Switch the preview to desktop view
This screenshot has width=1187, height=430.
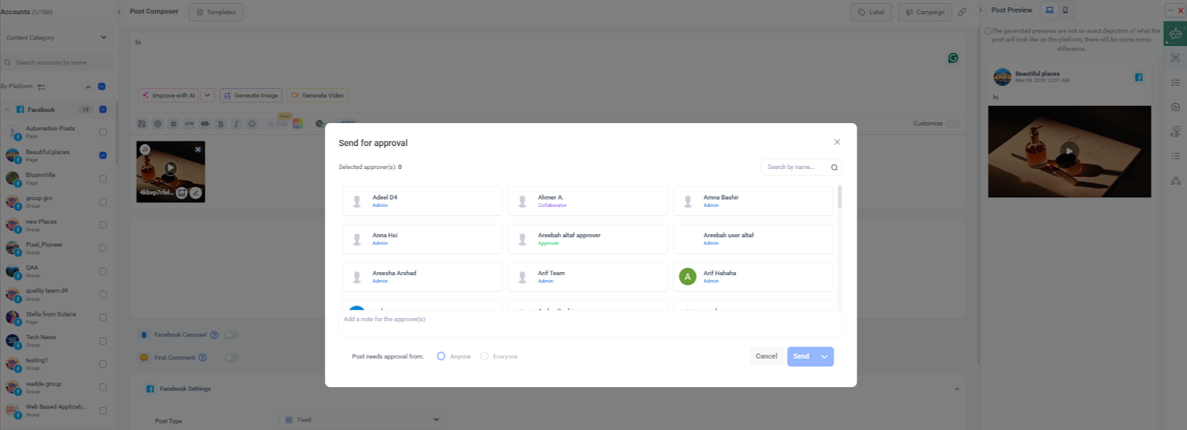pos(1049,10)
